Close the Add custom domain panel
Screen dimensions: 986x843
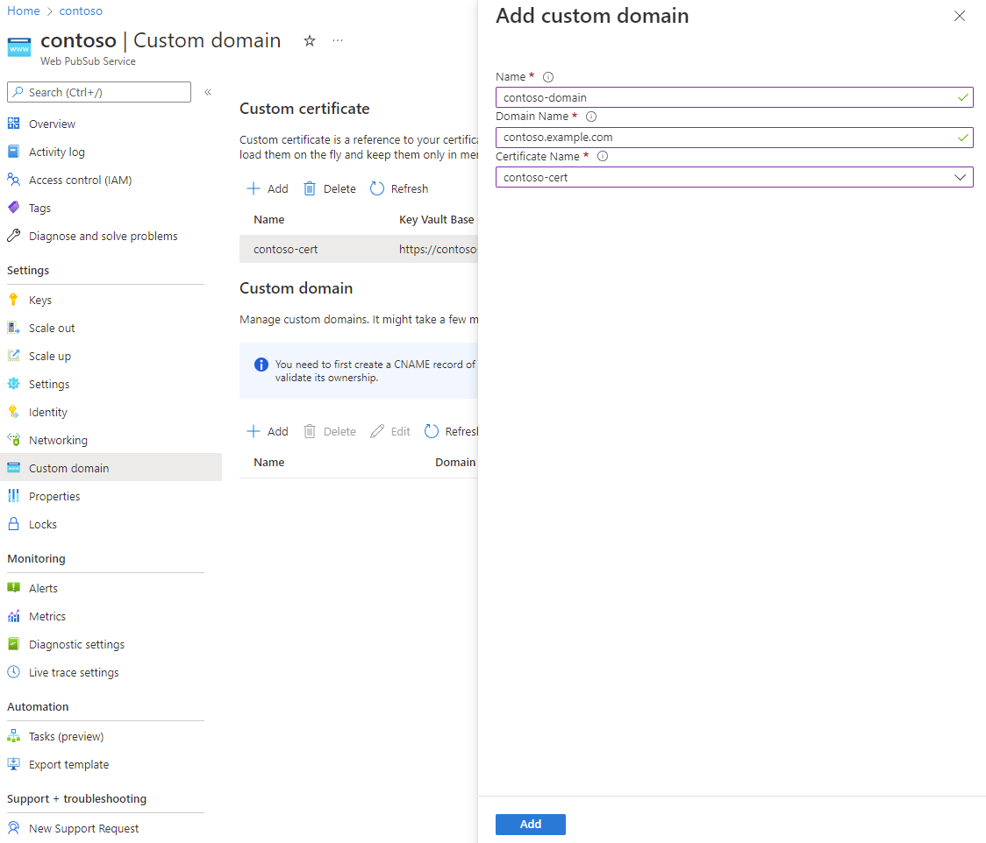[x=960, y=16]
